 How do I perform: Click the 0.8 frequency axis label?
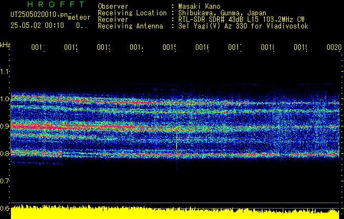point(4,153)
